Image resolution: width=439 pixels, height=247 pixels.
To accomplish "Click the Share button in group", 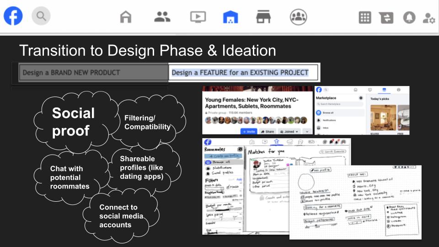I will coord(268,131).
